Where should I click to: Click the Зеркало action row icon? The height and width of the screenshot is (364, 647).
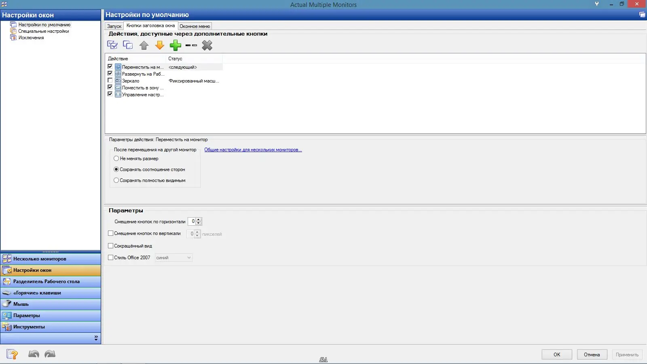click(118, 81)
